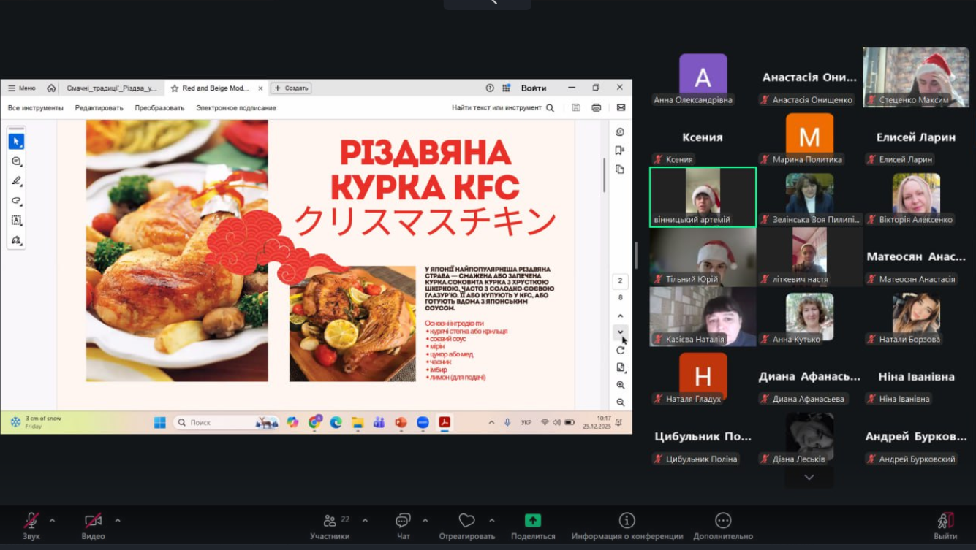The image size is (976, 550).
Task: Select вінницький артемій's highlighted video tile
Action: pos(703,196)
